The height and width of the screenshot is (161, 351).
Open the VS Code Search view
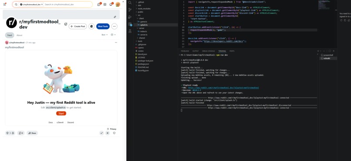(130, 3)
